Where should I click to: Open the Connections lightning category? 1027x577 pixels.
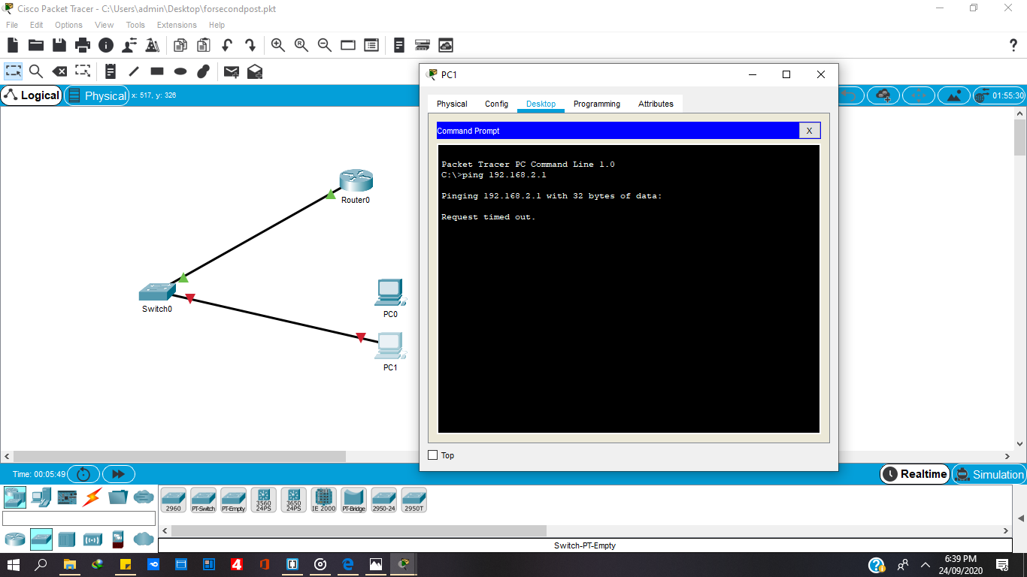coord(92,497)
